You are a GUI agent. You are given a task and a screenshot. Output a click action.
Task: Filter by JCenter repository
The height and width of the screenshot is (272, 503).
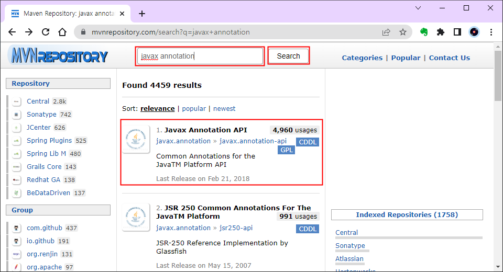click(38, 128)
